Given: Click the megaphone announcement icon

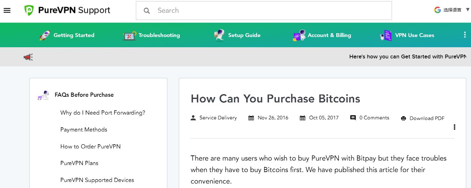Looking at the screenshot, I should (28, 57).
